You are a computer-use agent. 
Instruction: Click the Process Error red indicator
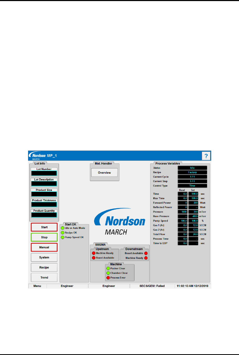(108, 278)
